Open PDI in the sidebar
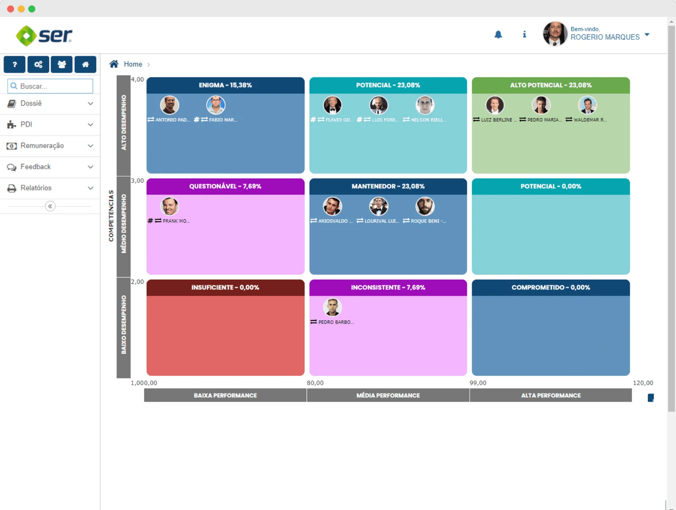Image resolution: width=676 pixels, height=510 pixels. coord(50,125)
